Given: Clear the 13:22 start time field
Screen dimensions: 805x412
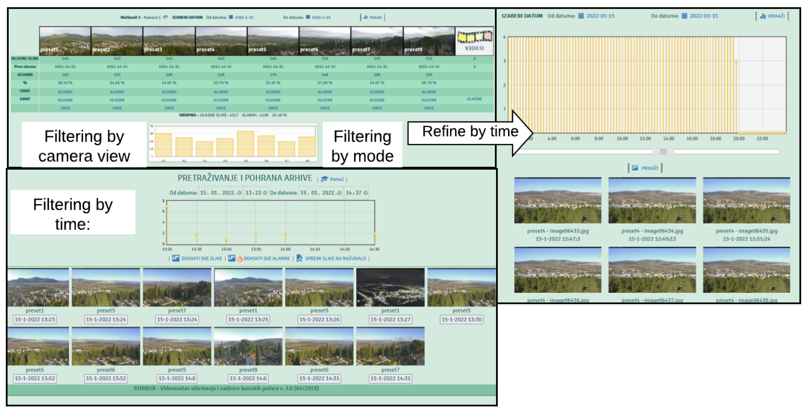Looking at the screenshot, I should coord(265,193).
